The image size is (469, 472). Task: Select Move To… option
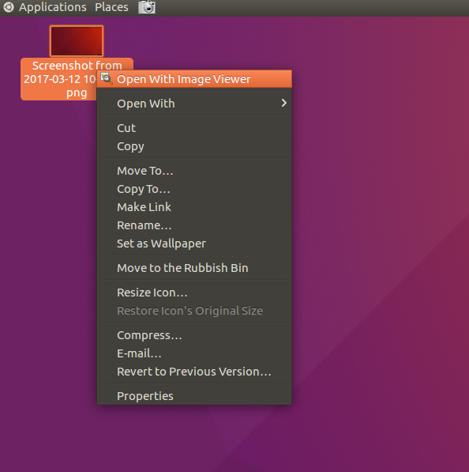click(194, 171)
